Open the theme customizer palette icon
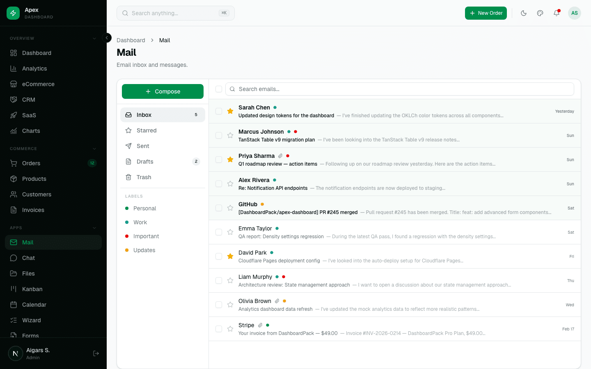 pyautogui.click(x=540, y=13)
